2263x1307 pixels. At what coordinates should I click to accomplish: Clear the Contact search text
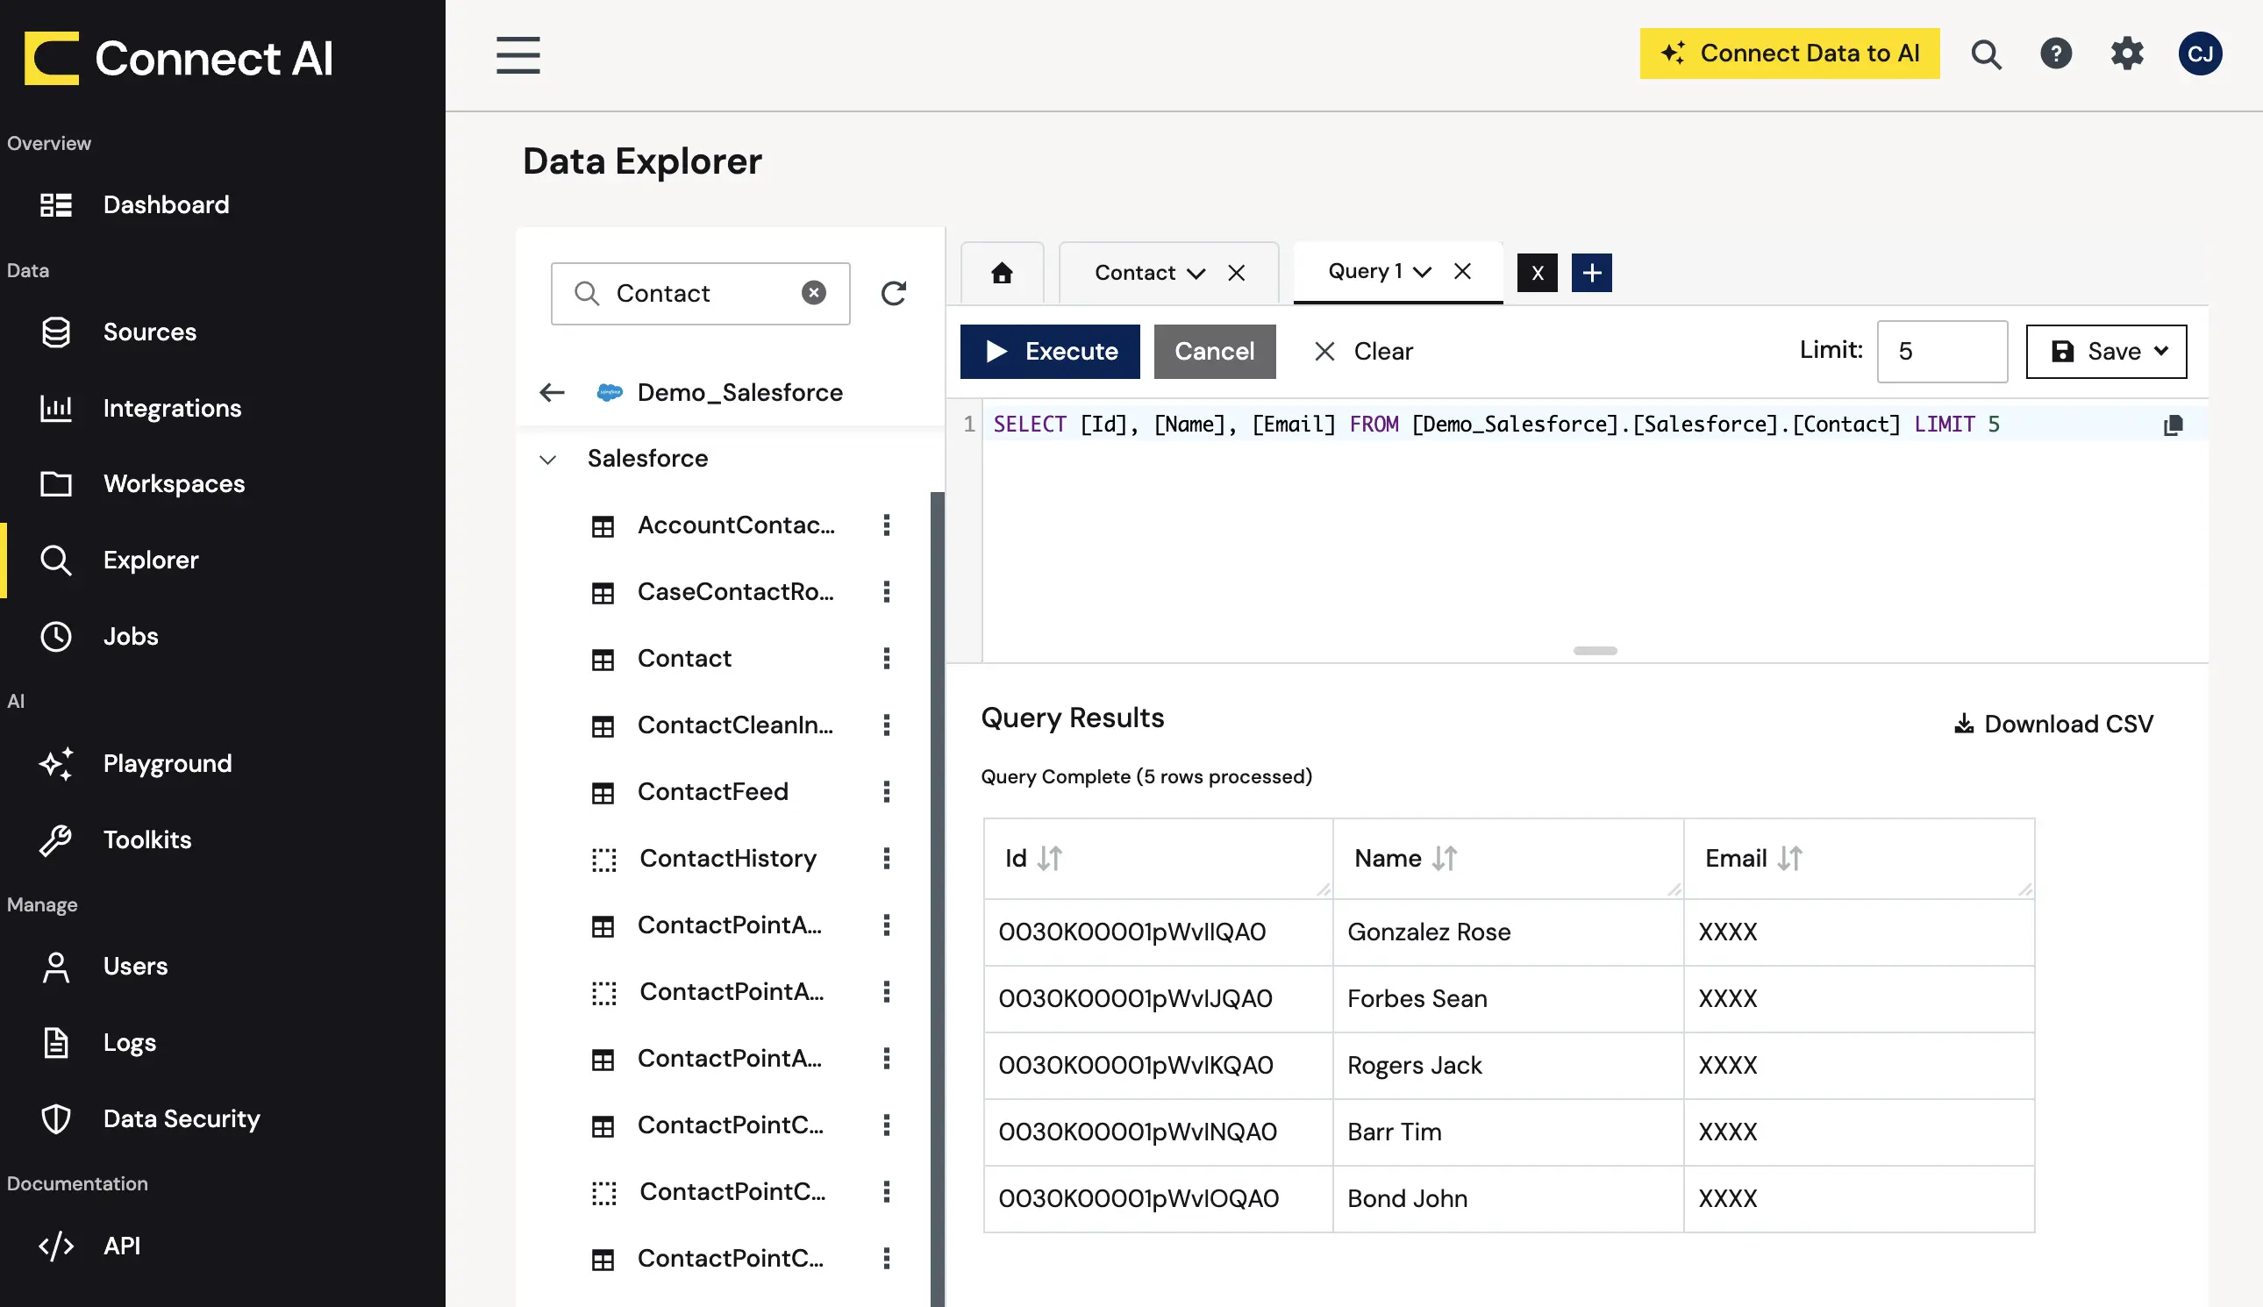(813, 293)
